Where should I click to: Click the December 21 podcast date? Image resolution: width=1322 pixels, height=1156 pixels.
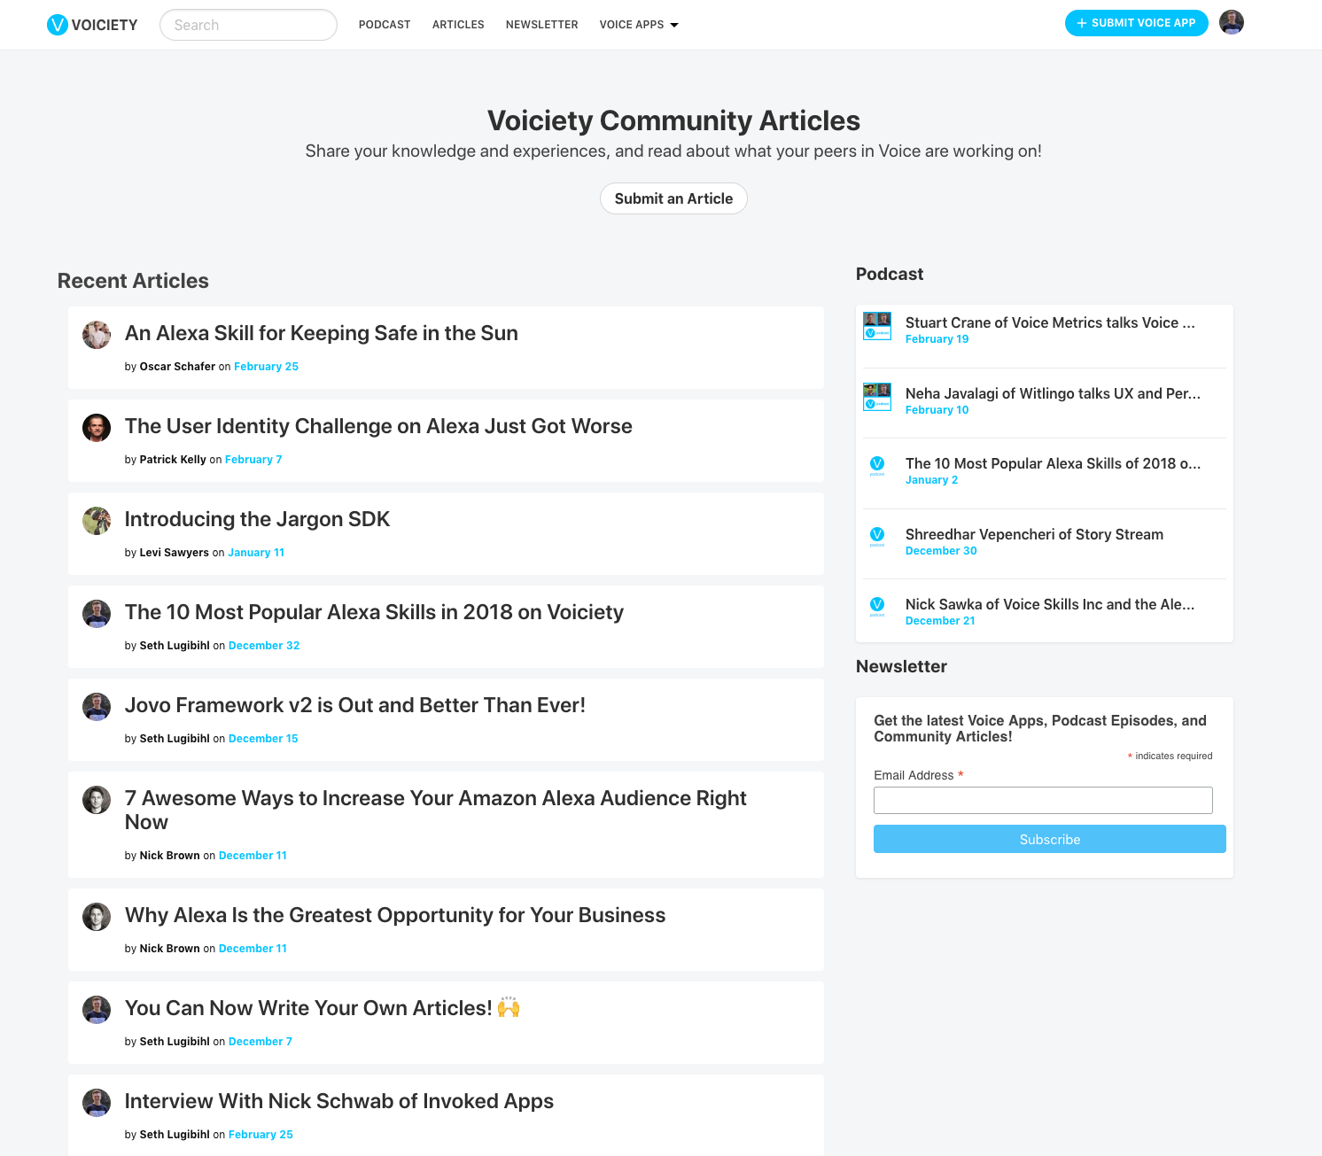(940, 621)
